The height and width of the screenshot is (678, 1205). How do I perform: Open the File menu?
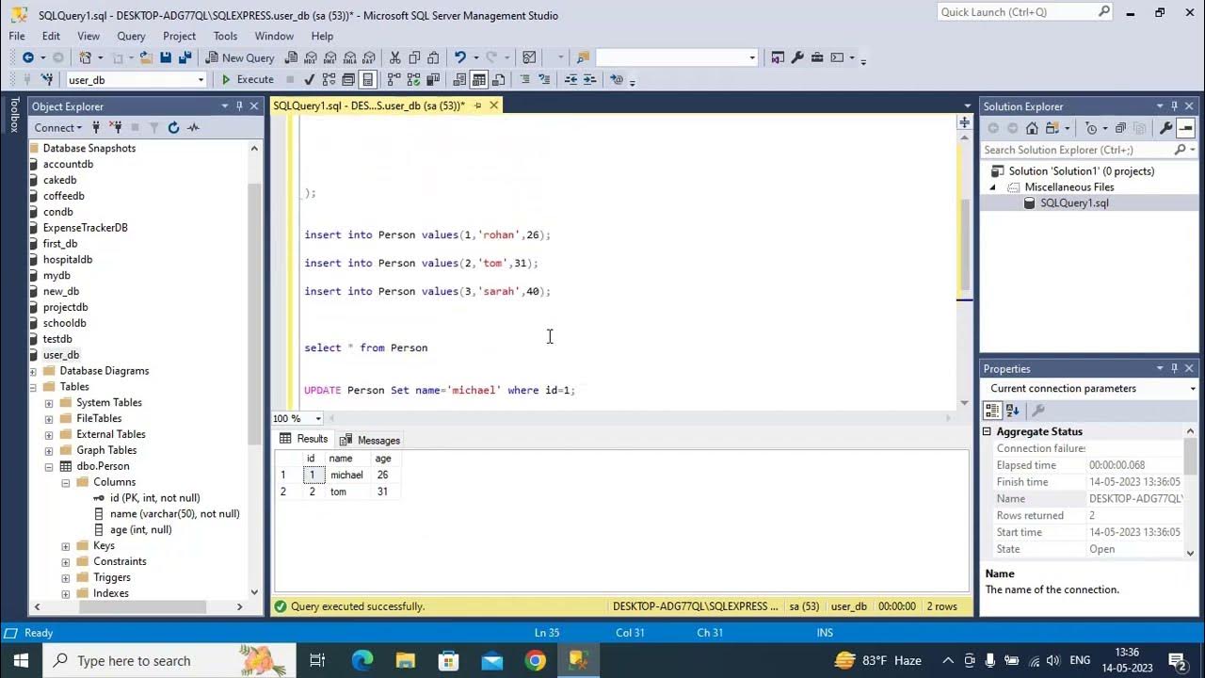17,36
